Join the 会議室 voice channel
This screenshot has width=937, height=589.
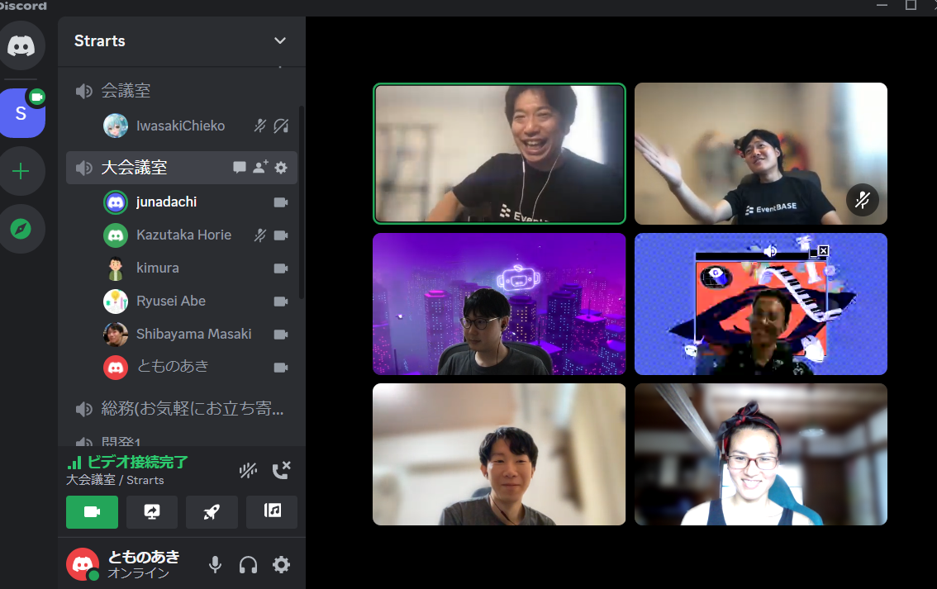coord(126,91)
